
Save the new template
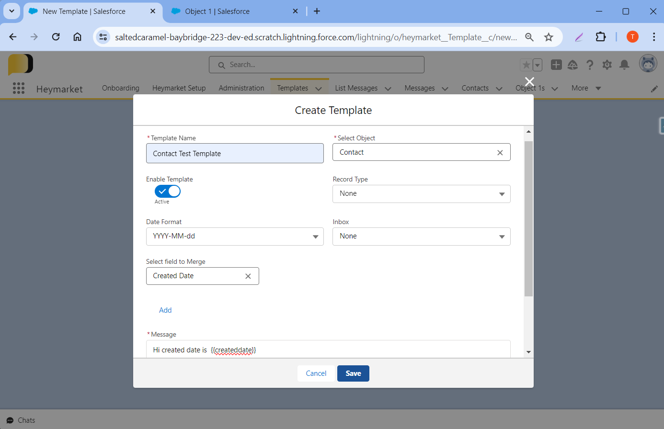pos(353,373)
